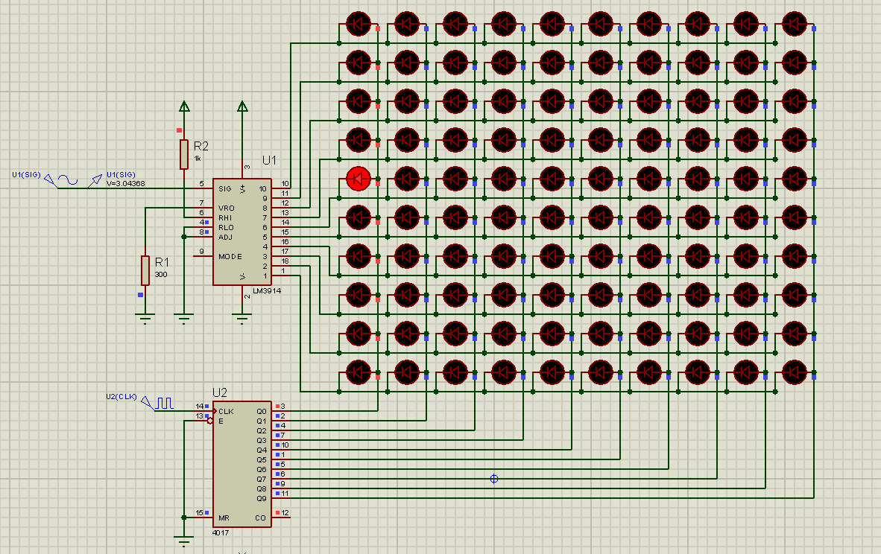Image resolution: width=881 pixels, height=554 pixels.
Task: Click the U1 reference designator label
Action: click(x=269, y=161)
